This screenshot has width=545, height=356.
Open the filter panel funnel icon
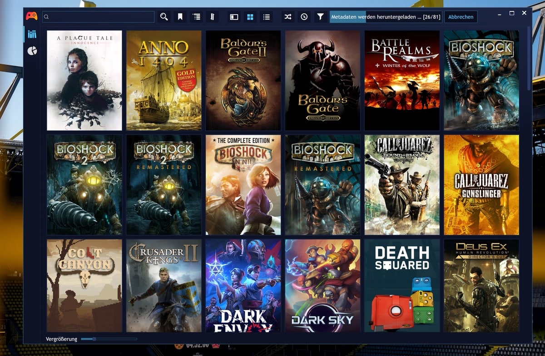[x=320, y=17]
